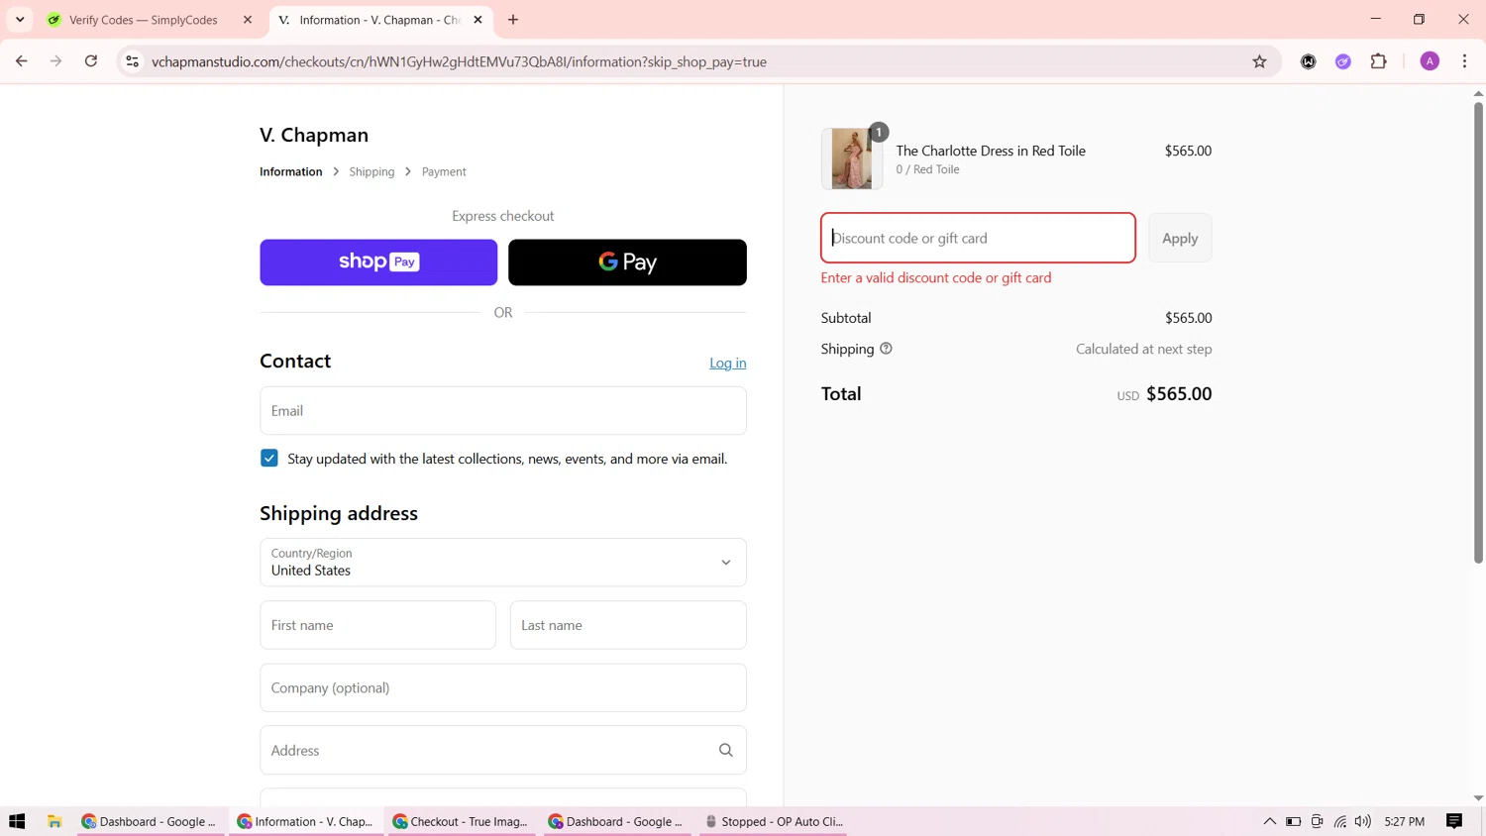This screenshot has height=836, width=1486.
Task: Open the volume speaker tray icon
Action: point(1363,821)
